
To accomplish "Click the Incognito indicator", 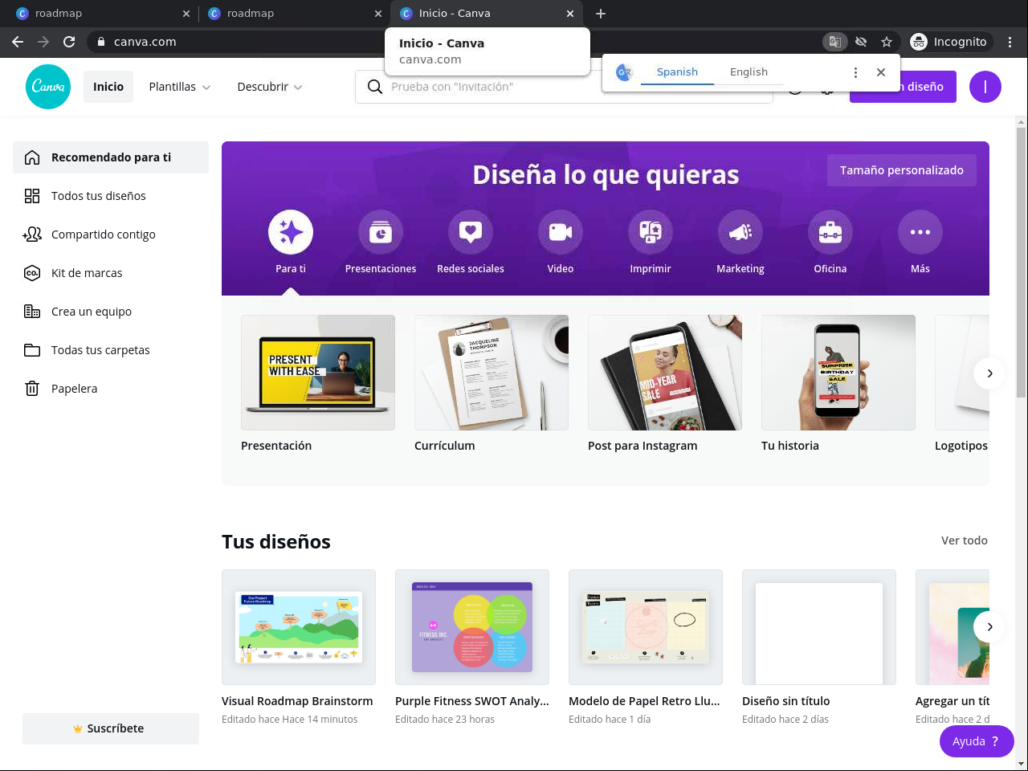I will [949, 42].
